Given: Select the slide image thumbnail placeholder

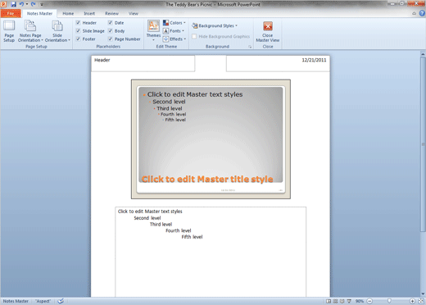Looking at the screenshot, I should click(211, 139).
